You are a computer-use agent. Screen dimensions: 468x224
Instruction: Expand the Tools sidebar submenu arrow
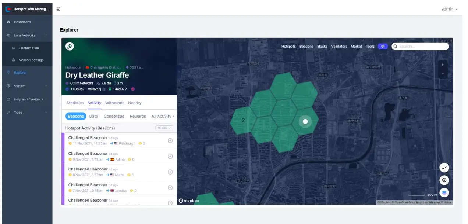coord(46,113)
